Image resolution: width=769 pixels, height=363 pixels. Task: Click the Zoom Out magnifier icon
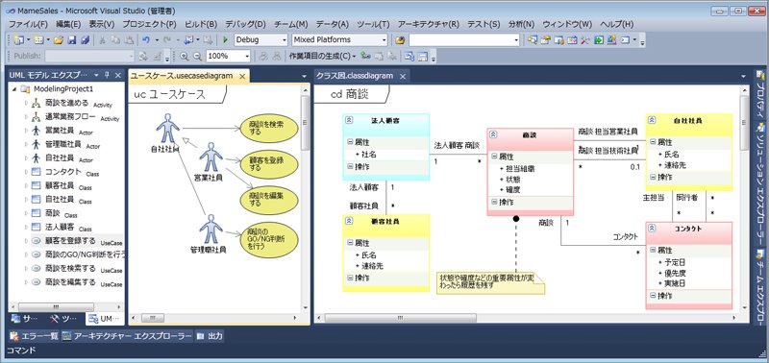point(197,57)
